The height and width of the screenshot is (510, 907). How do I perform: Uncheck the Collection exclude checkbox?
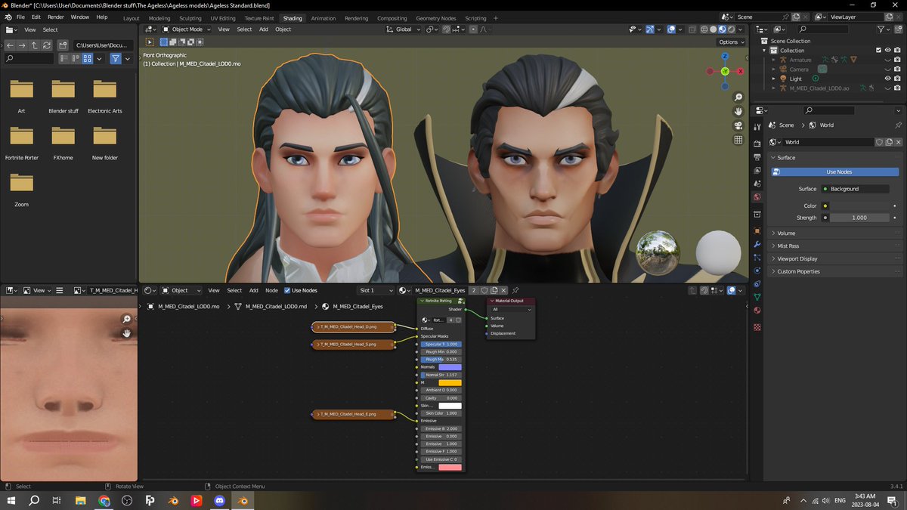tap(878, 51)
